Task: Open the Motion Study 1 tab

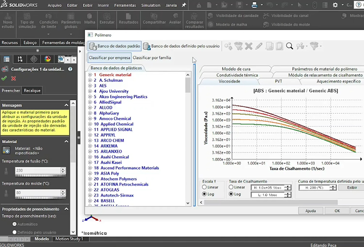Action: pos(69,239)
